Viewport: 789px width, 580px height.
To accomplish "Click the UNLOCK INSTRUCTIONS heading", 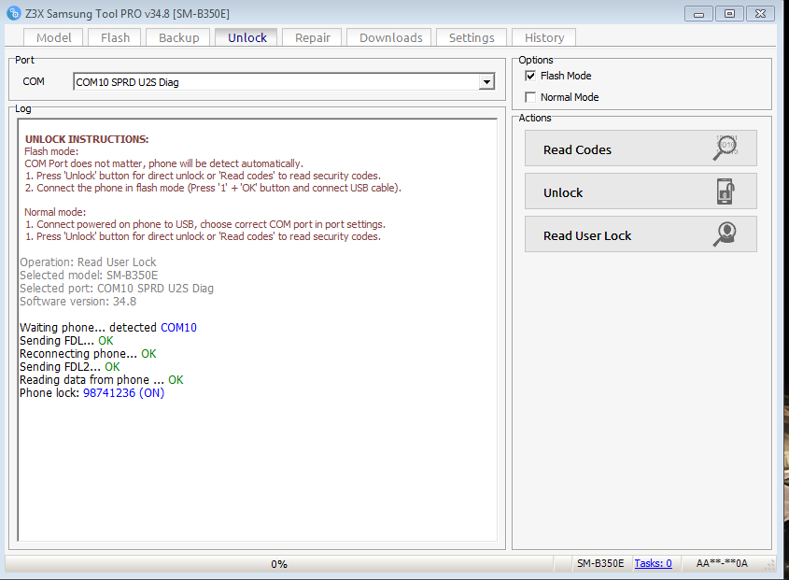I will pyautogui.click(x=87, y=139).
